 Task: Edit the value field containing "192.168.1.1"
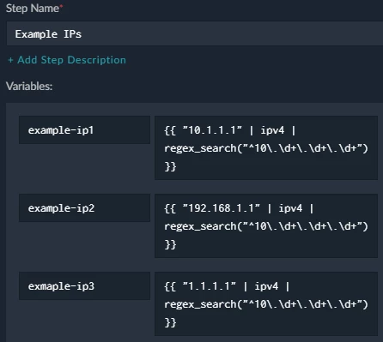[x=266, y=225]
